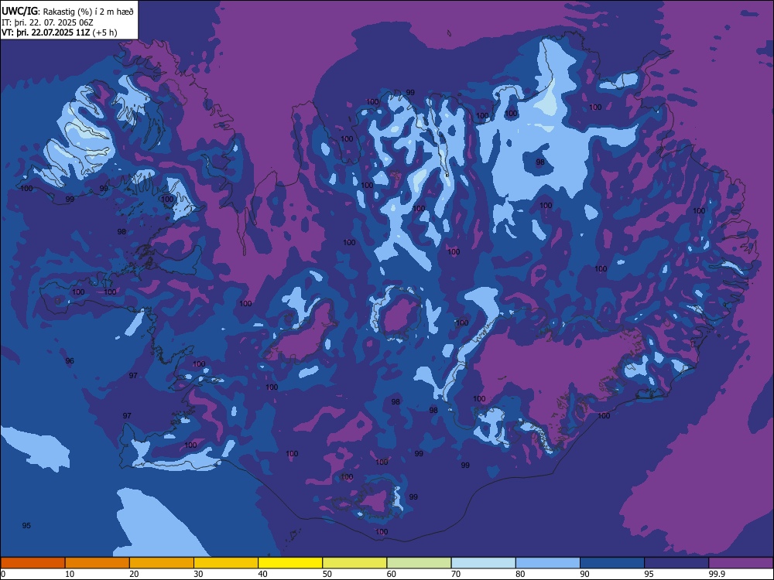
Task: Click the legend scale label "10"
Action: point(70,574)
